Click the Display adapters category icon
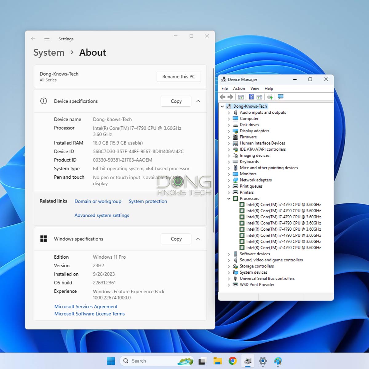 pos(236,131)
